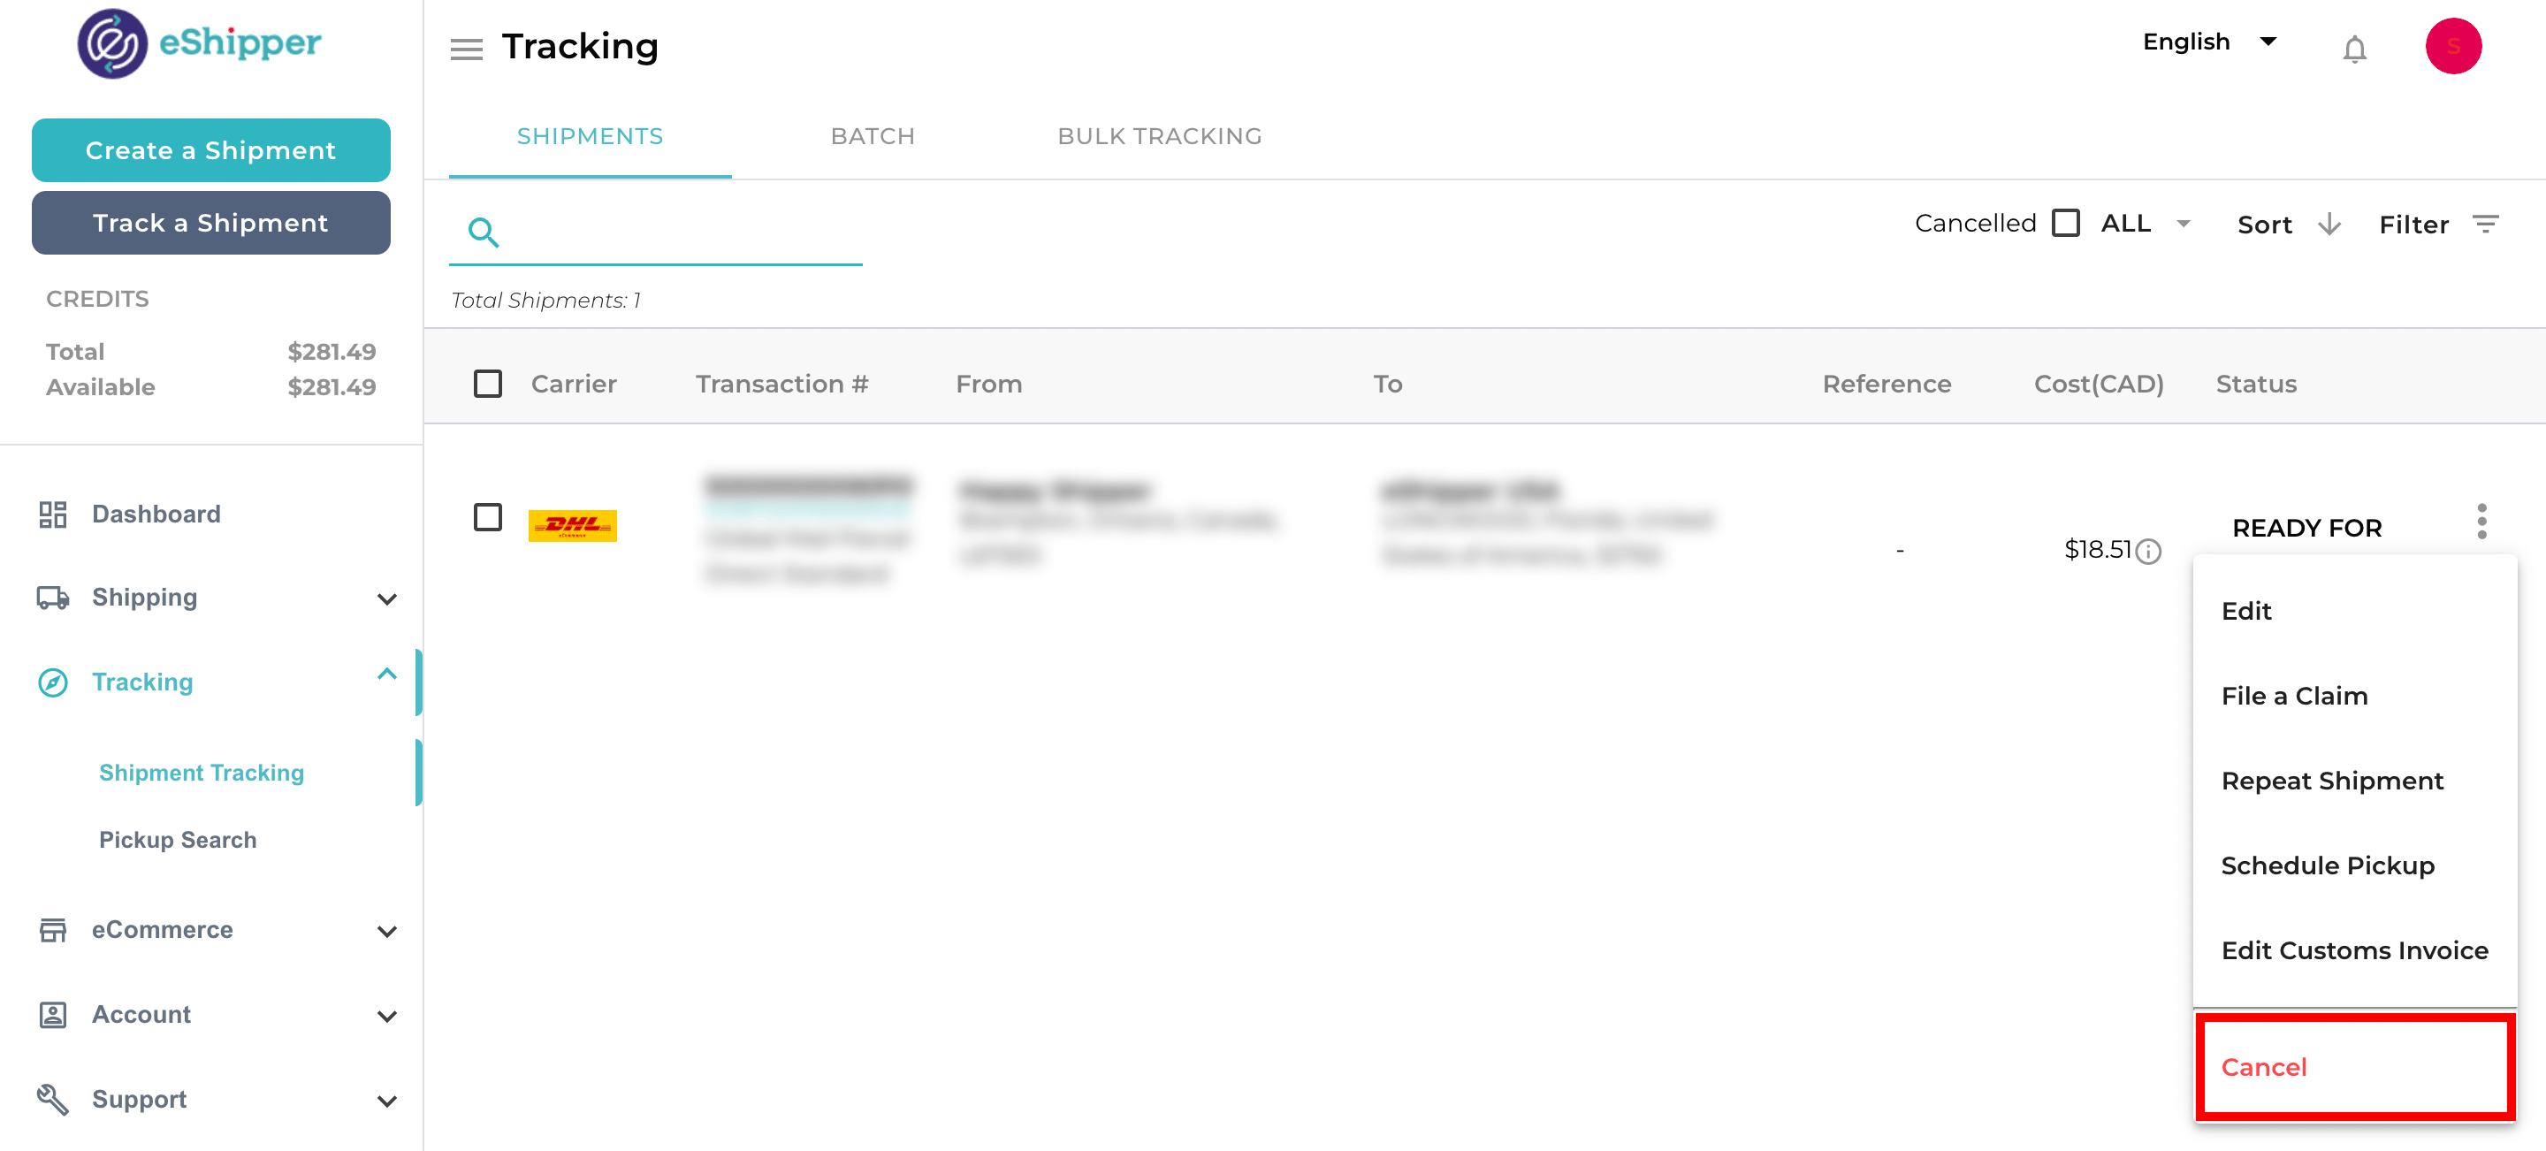
Task: Open the Pickup Search link
Action: click(x=178, y=840)
